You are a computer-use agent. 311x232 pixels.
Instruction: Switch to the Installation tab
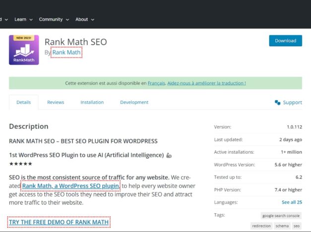[92, 102]
